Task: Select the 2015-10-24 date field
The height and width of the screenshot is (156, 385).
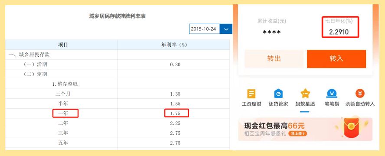Action: click(204, 29)
